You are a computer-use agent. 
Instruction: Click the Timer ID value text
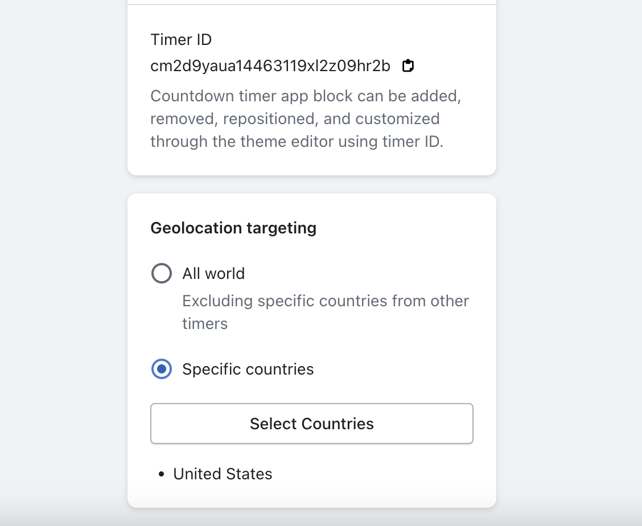[270, 67]
